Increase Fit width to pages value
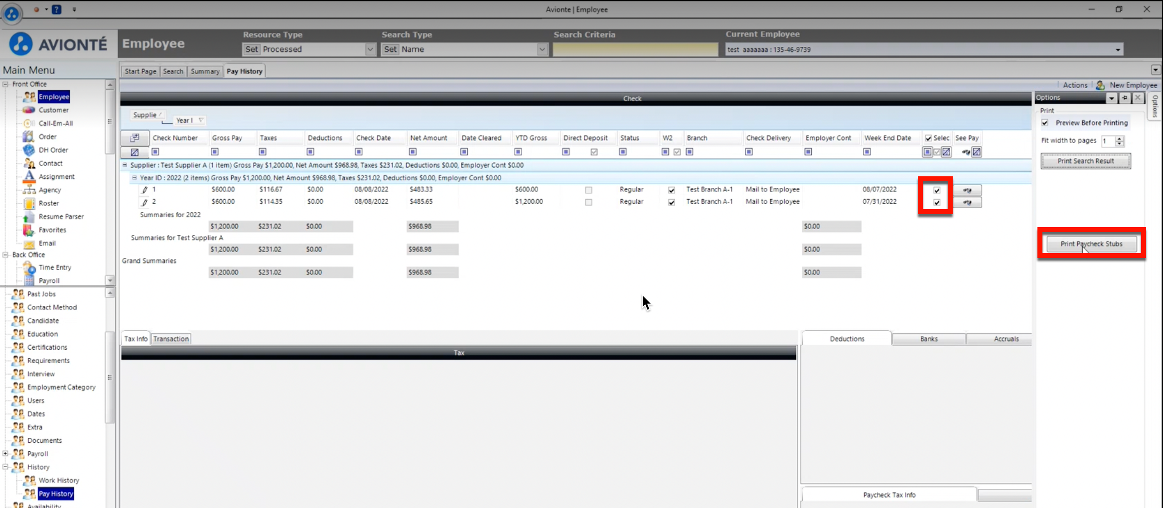The height and width of the screenshot is (508, 1163). click(x=1119, y=138)
